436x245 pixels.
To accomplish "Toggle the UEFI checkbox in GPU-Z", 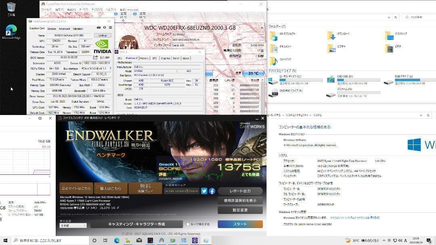I will tap(102, 57).
